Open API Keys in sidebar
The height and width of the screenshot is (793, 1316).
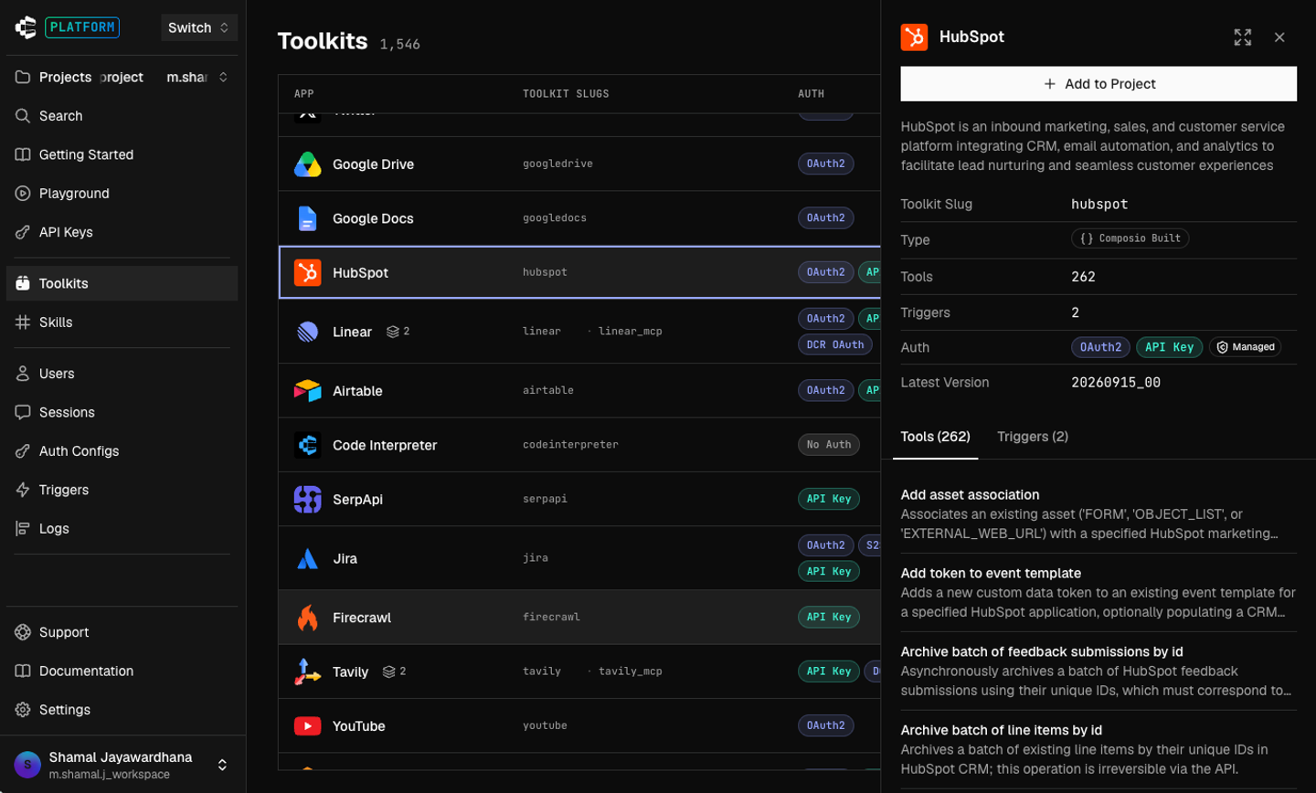(x=122, y=232)
